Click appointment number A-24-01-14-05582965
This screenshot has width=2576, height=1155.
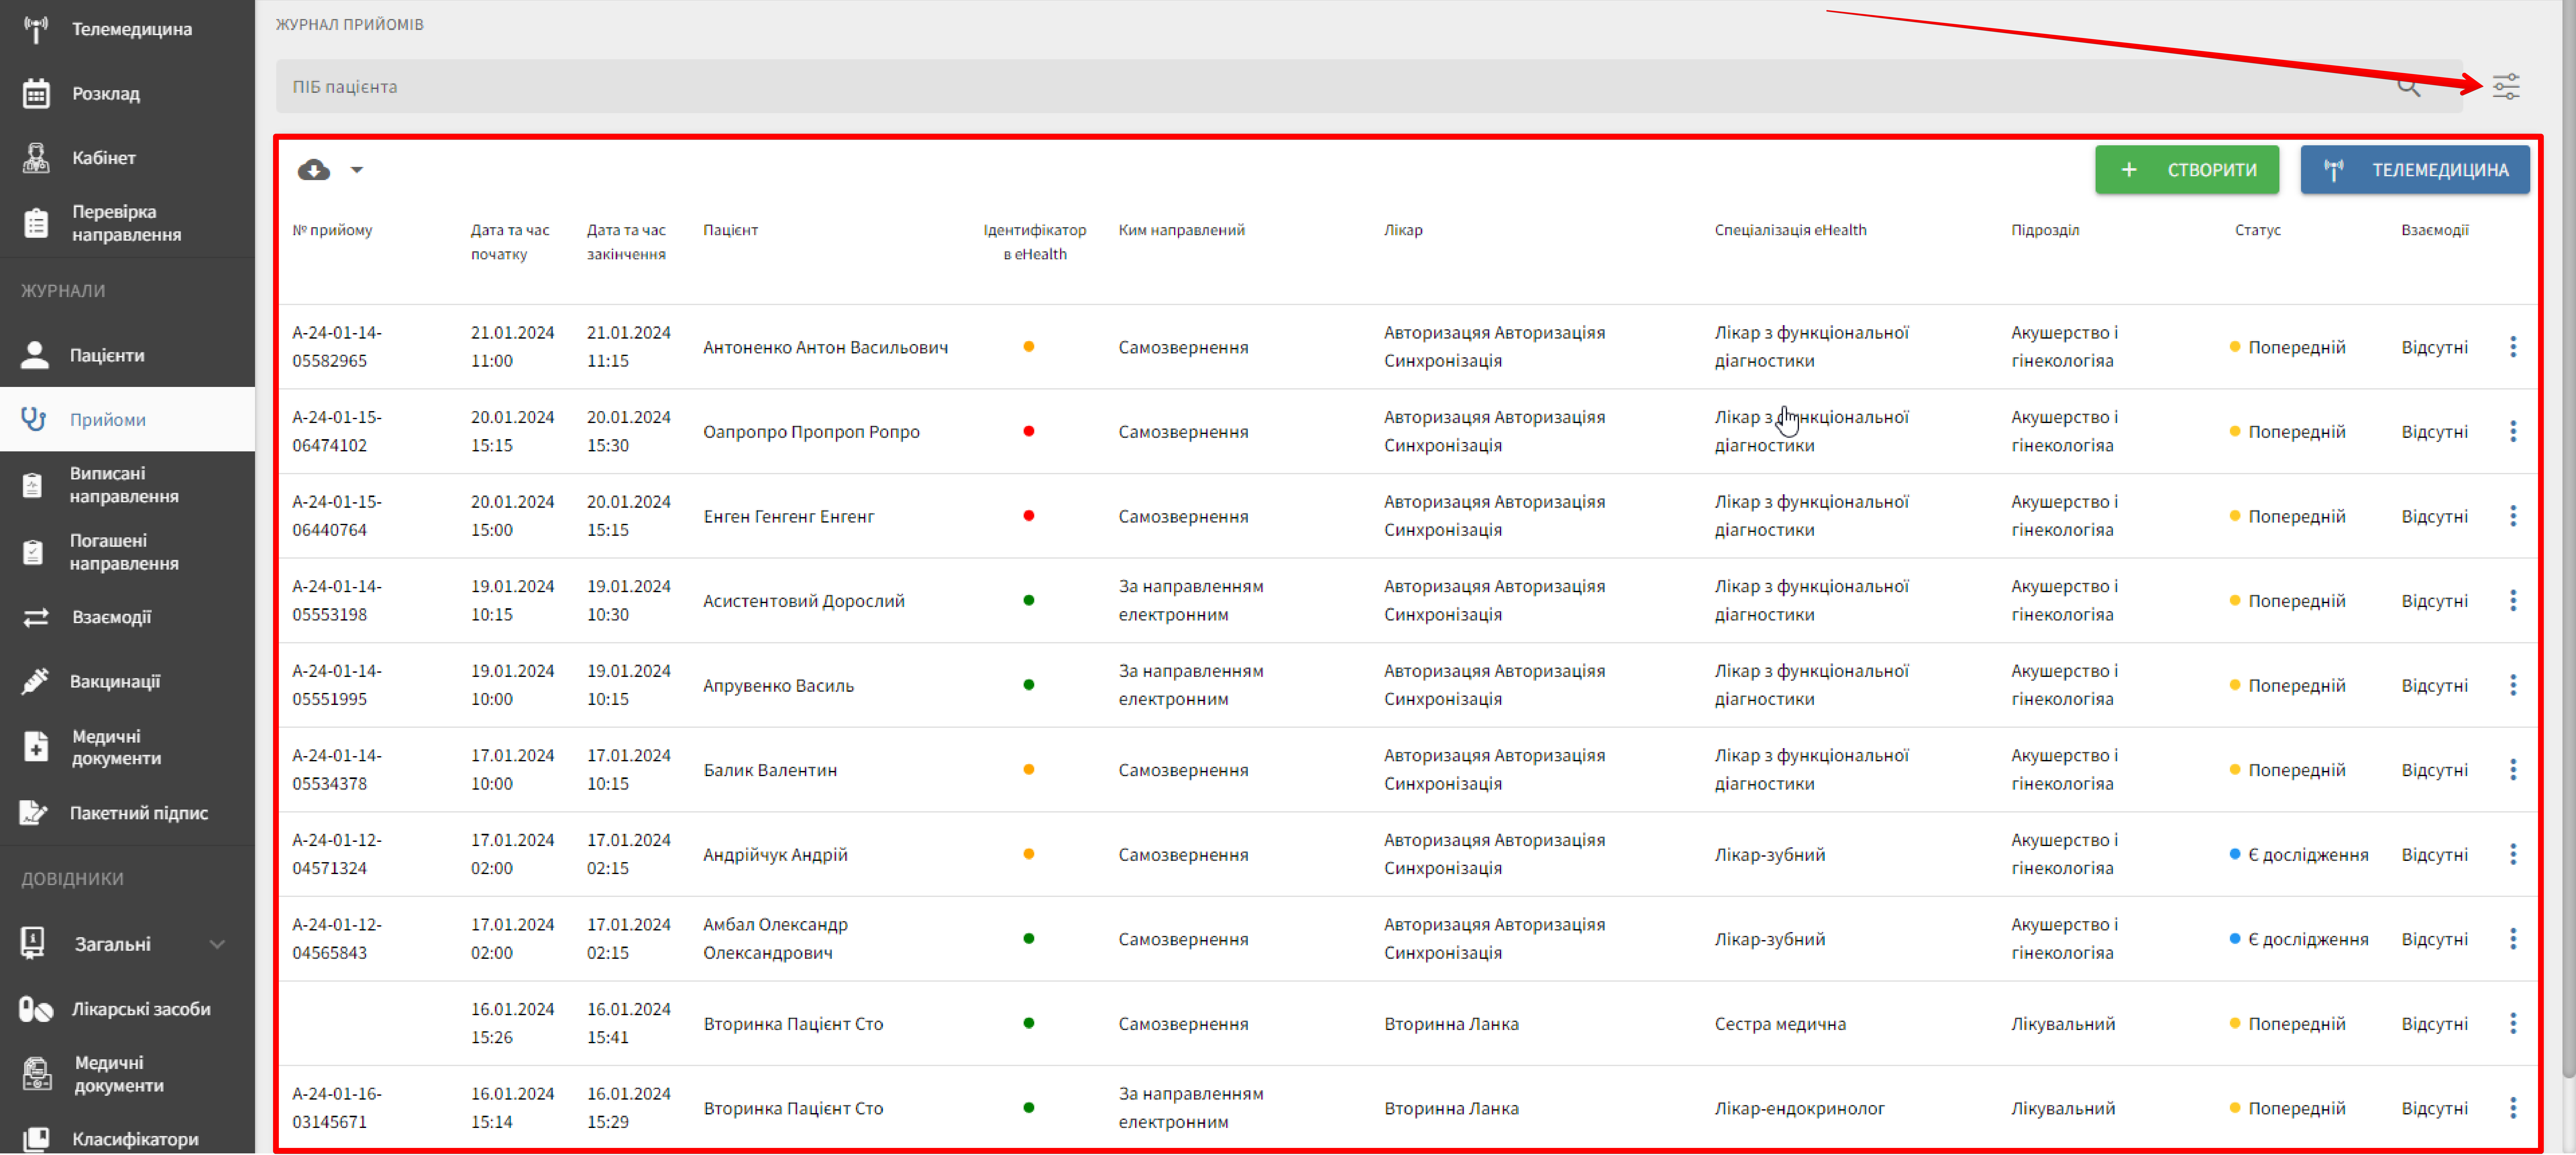pyautogui.click(x=337, y=347)
